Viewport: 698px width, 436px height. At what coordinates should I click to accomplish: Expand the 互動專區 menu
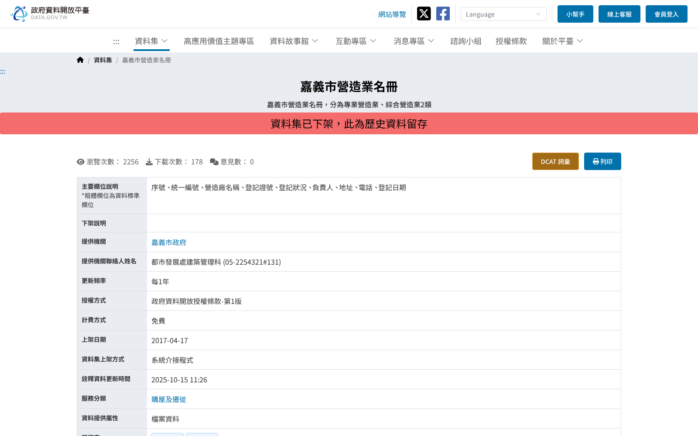[x=356, y=41]
